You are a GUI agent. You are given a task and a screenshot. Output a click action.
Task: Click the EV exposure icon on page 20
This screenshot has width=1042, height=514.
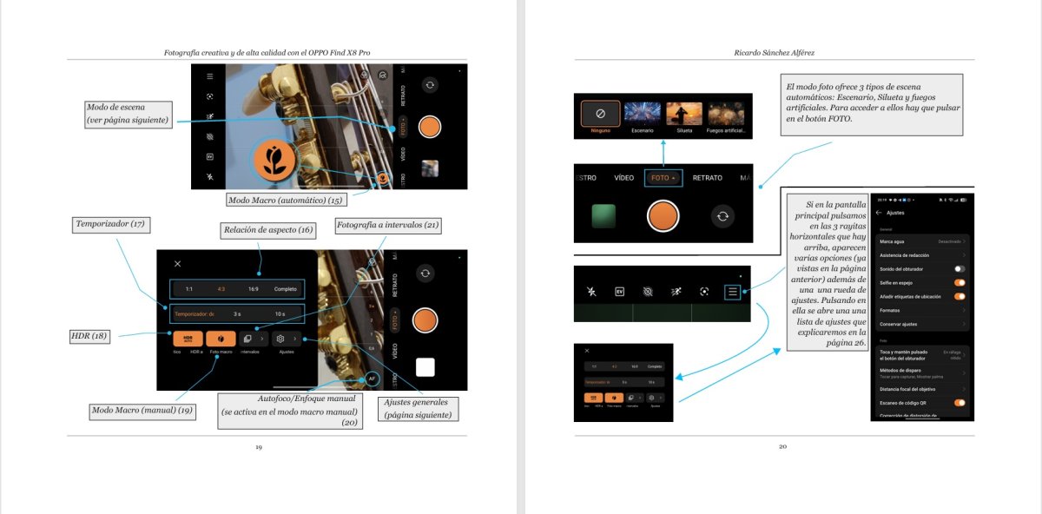click(x=620, y=292)
